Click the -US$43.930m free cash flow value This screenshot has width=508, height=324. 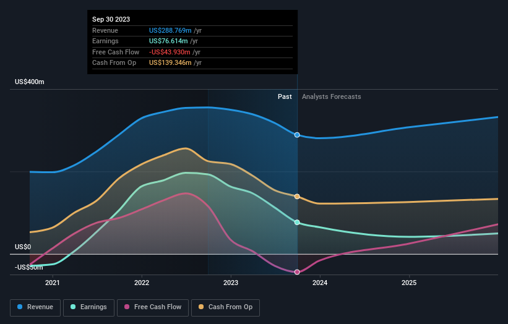(170, 52)
